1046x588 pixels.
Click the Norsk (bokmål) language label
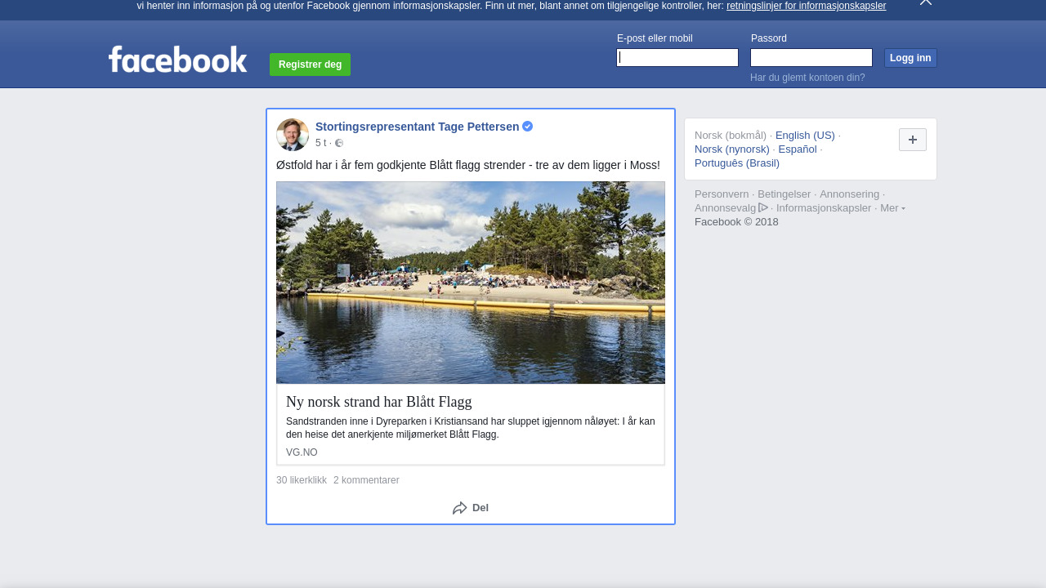coord(731,136)
